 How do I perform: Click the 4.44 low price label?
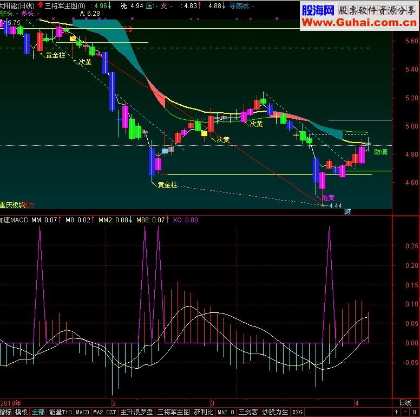336,206
